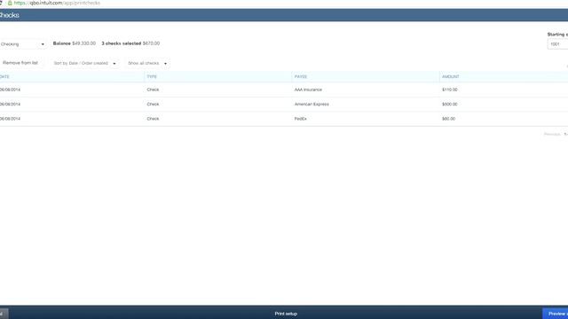Click Check type in AAA Insurance row
Screen dimensions: 568x319
153,89
